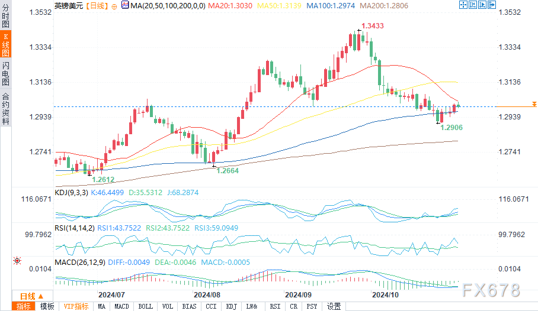Click the MA indicator chart icon
538x311 pixels.
(124, 5)
